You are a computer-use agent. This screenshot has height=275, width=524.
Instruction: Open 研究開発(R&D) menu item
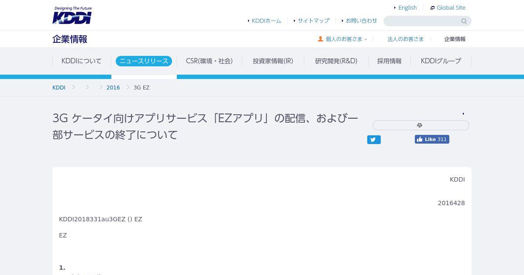(336, 61)
